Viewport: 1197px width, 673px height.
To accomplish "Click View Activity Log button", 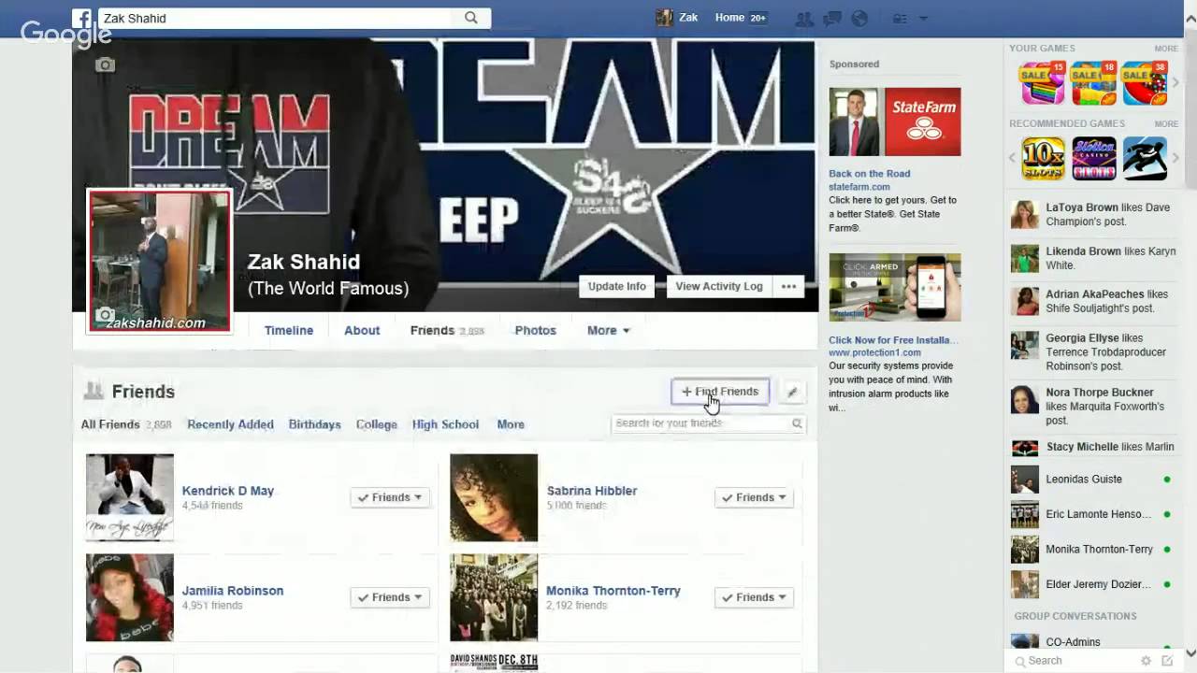I will point(719,287).
